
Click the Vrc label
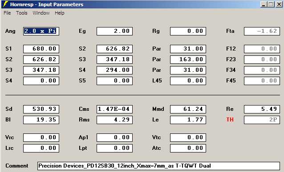point(10,137)
